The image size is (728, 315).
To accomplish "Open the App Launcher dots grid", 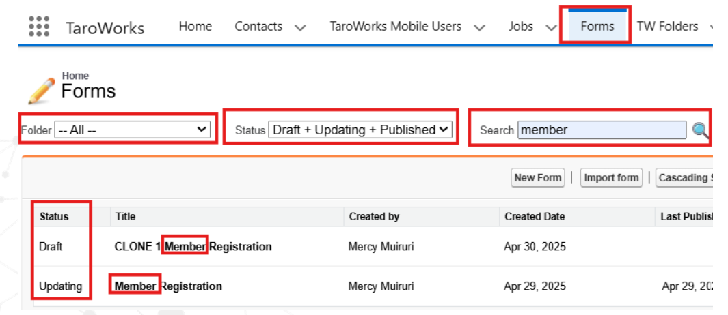I will [39, 27].
